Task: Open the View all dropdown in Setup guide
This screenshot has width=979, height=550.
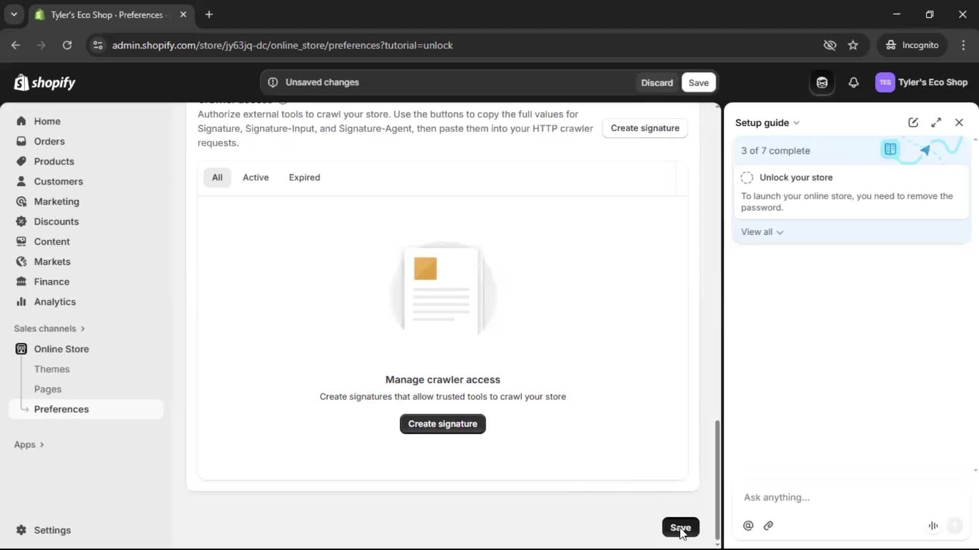Action: click(x=762, y=232)
